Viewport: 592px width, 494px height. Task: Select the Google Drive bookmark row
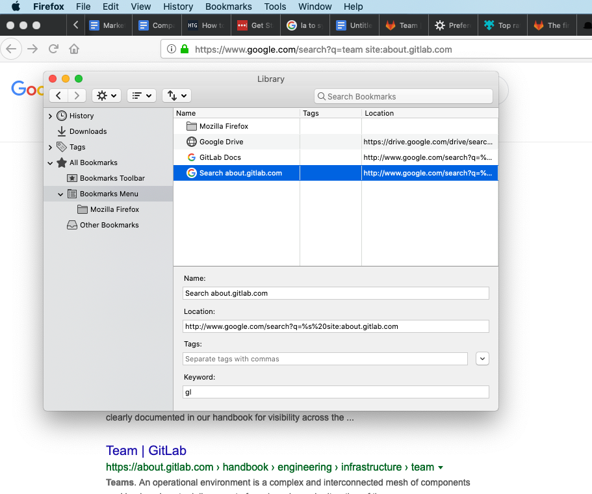tap(336, 142)
